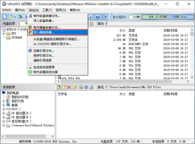The image size is (195, 144).
Task: Click the DISCINFO 文件 type cell
Action: tap(138, 44)
